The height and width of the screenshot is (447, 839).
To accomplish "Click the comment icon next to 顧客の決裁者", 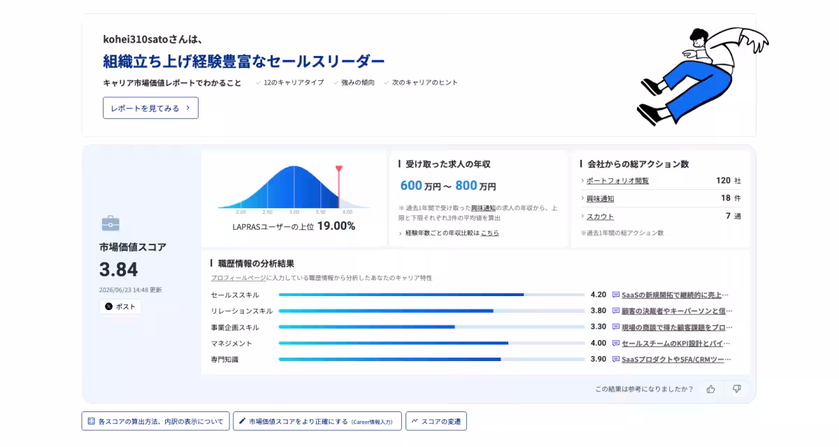I will [616, 311].
